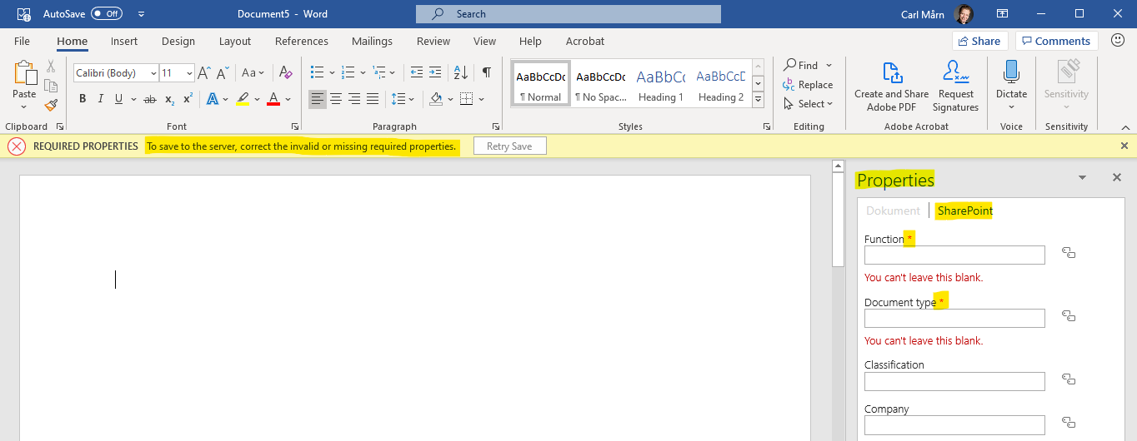Click the Function input field
Screen dimensions: 1137x441
(954, 255)
